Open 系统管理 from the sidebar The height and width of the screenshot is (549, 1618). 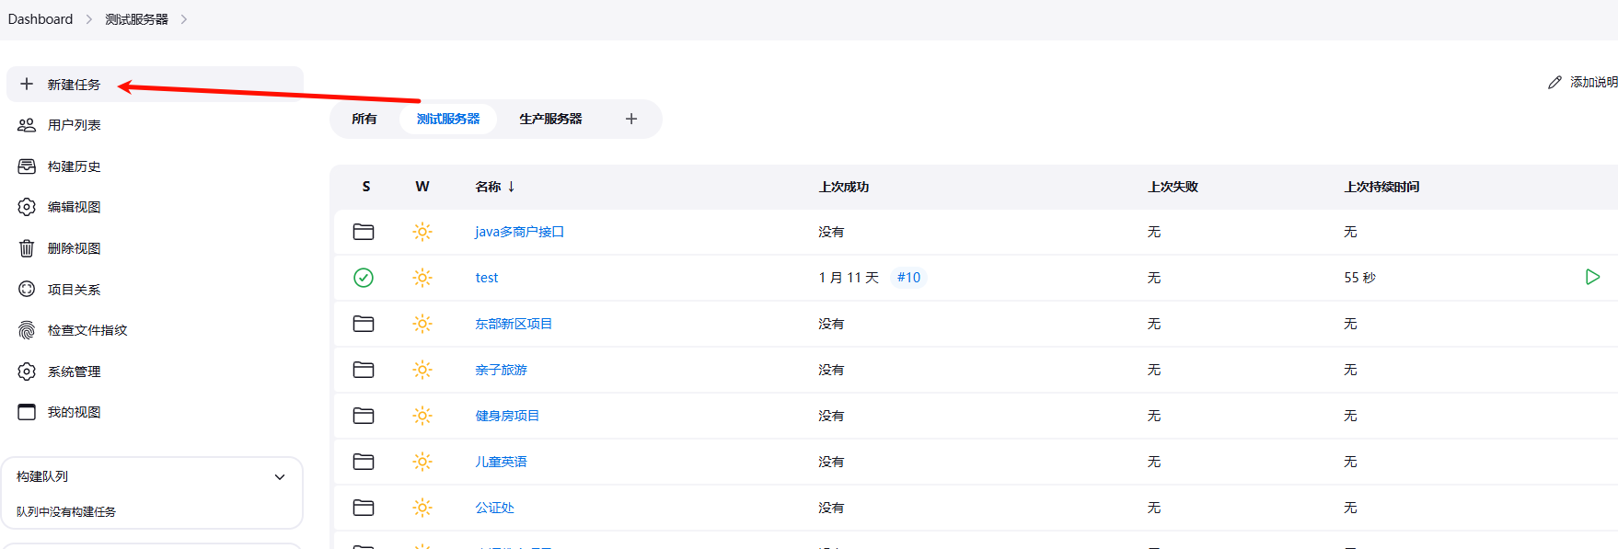pos(74,372)
